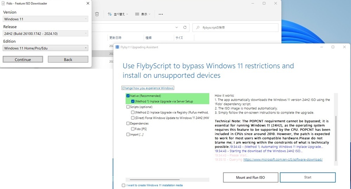Enable the Fido [PS] dependency checkbox
The image size is (351, 189).
[133, 129]
